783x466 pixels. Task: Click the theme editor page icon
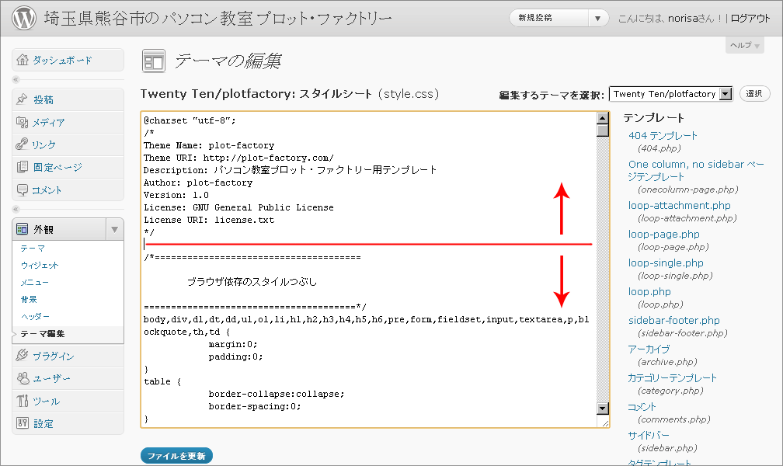(x=153, y=61)
